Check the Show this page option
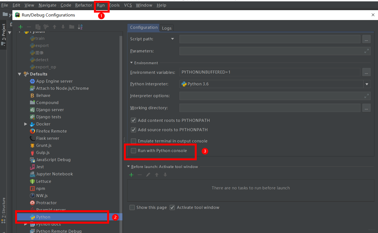The height and width of the screenshot is (233, 378). (132, 207)
